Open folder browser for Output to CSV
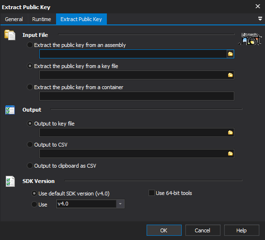Image resolution: width=265 pixels, height=240 pixels. click(230, 154)
